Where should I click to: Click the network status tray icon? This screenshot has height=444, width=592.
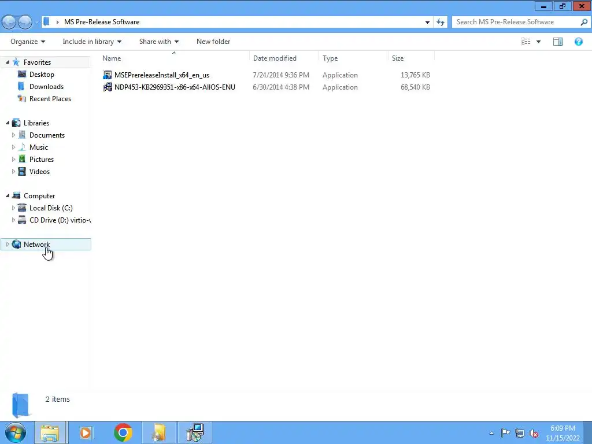click(x=520, y=434)
